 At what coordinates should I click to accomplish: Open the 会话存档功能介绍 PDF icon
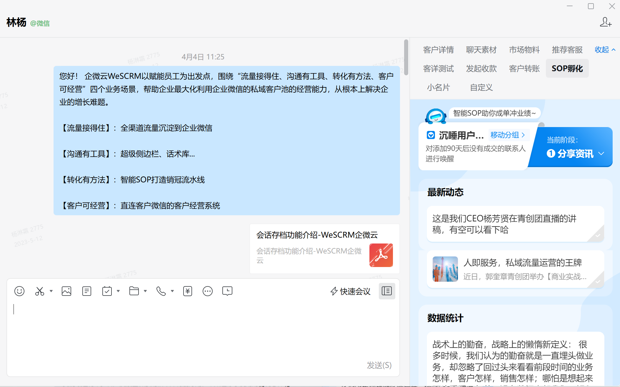[381, 255]
